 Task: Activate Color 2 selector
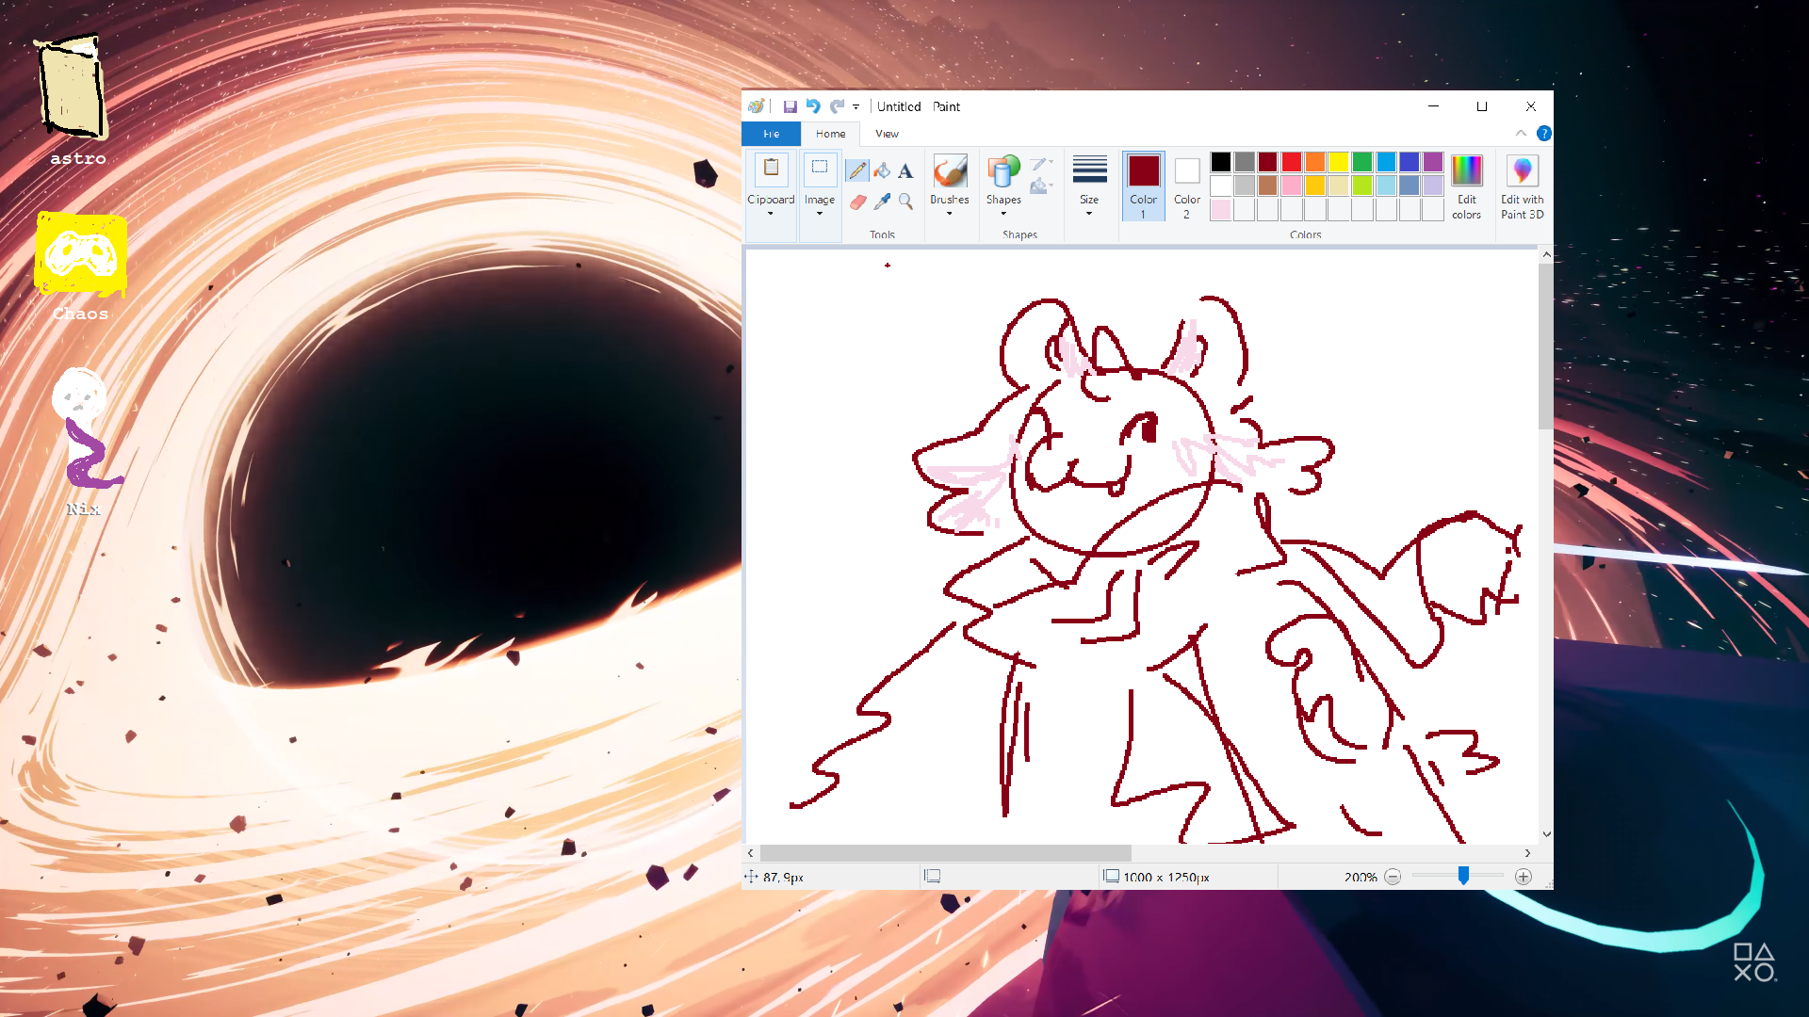click(1187, 186)
